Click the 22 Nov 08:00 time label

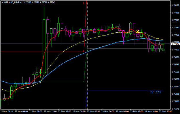(x=36, y=111)
